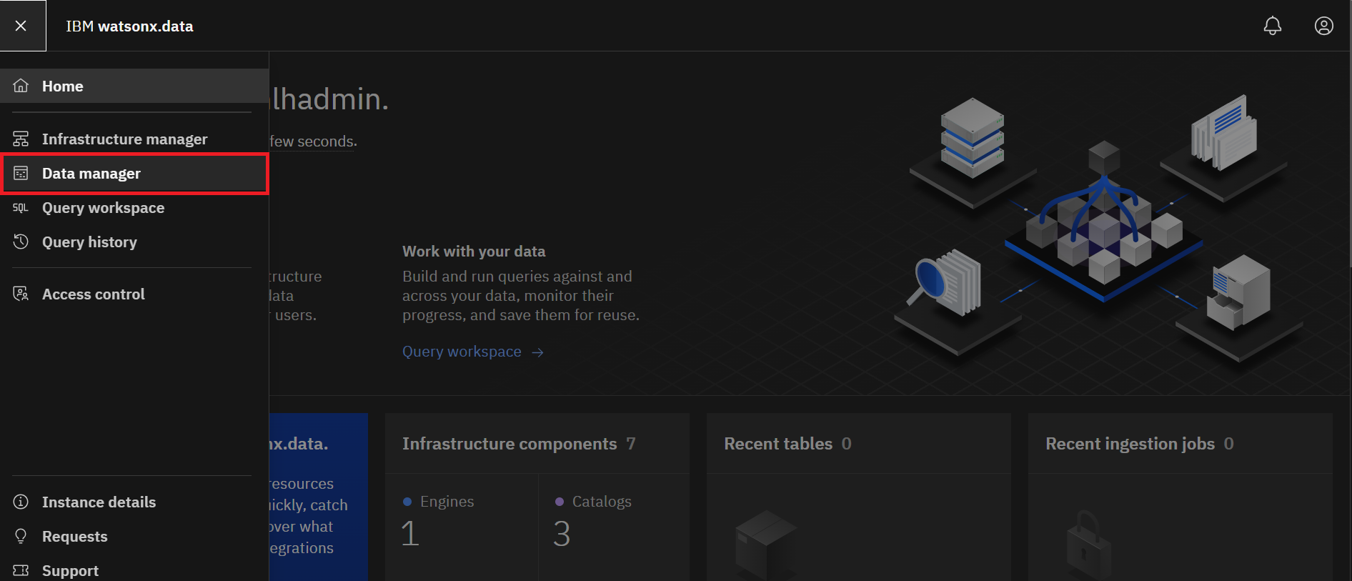1352x581 pixels.
Task: Click arrow beside Query workspace link
Action: (538, 352)
